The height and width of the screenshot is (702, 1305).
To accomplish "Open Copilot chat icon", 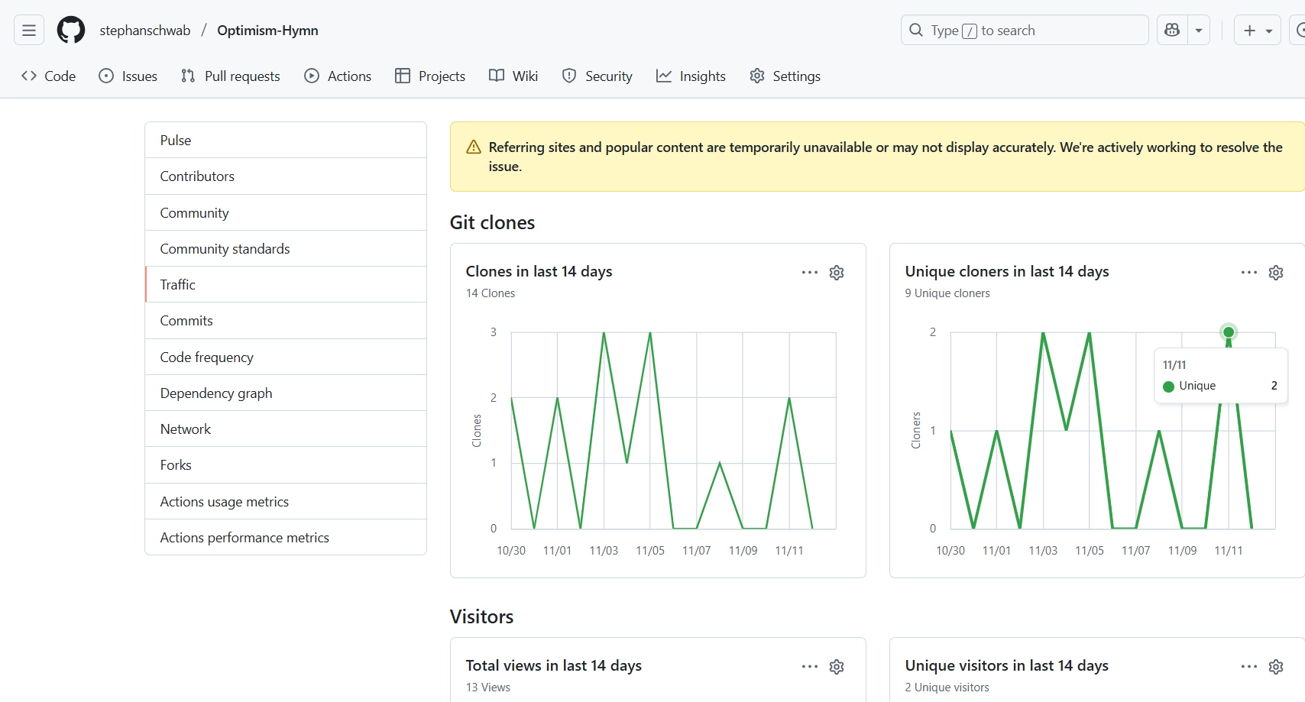I will pos(1172,31).
